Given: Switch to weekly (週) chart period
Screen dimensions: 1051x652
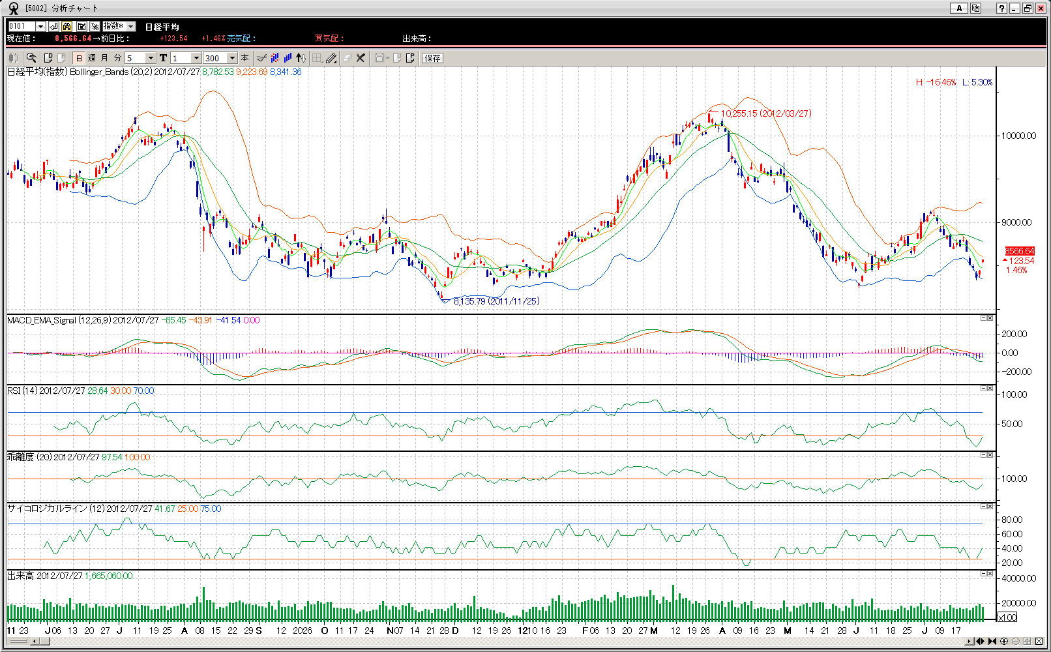Looking at the screenshot, I should [x=92, y=58].
